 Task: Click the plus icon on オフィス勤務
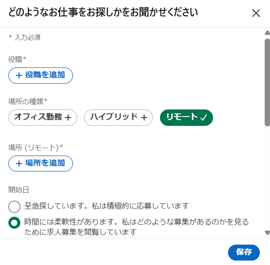coord(68,117)
